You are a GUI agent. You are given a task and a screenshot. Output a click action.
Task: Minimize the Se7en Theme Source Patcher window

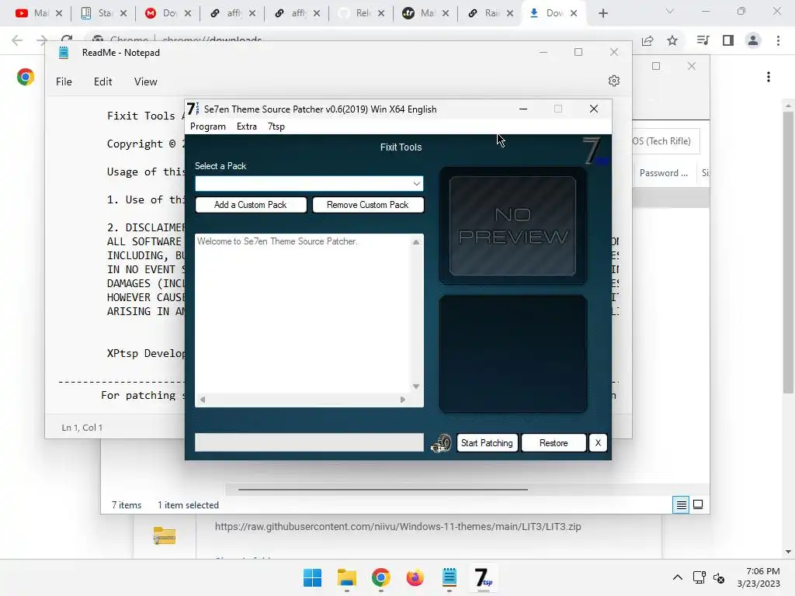(x=523, y=109)
